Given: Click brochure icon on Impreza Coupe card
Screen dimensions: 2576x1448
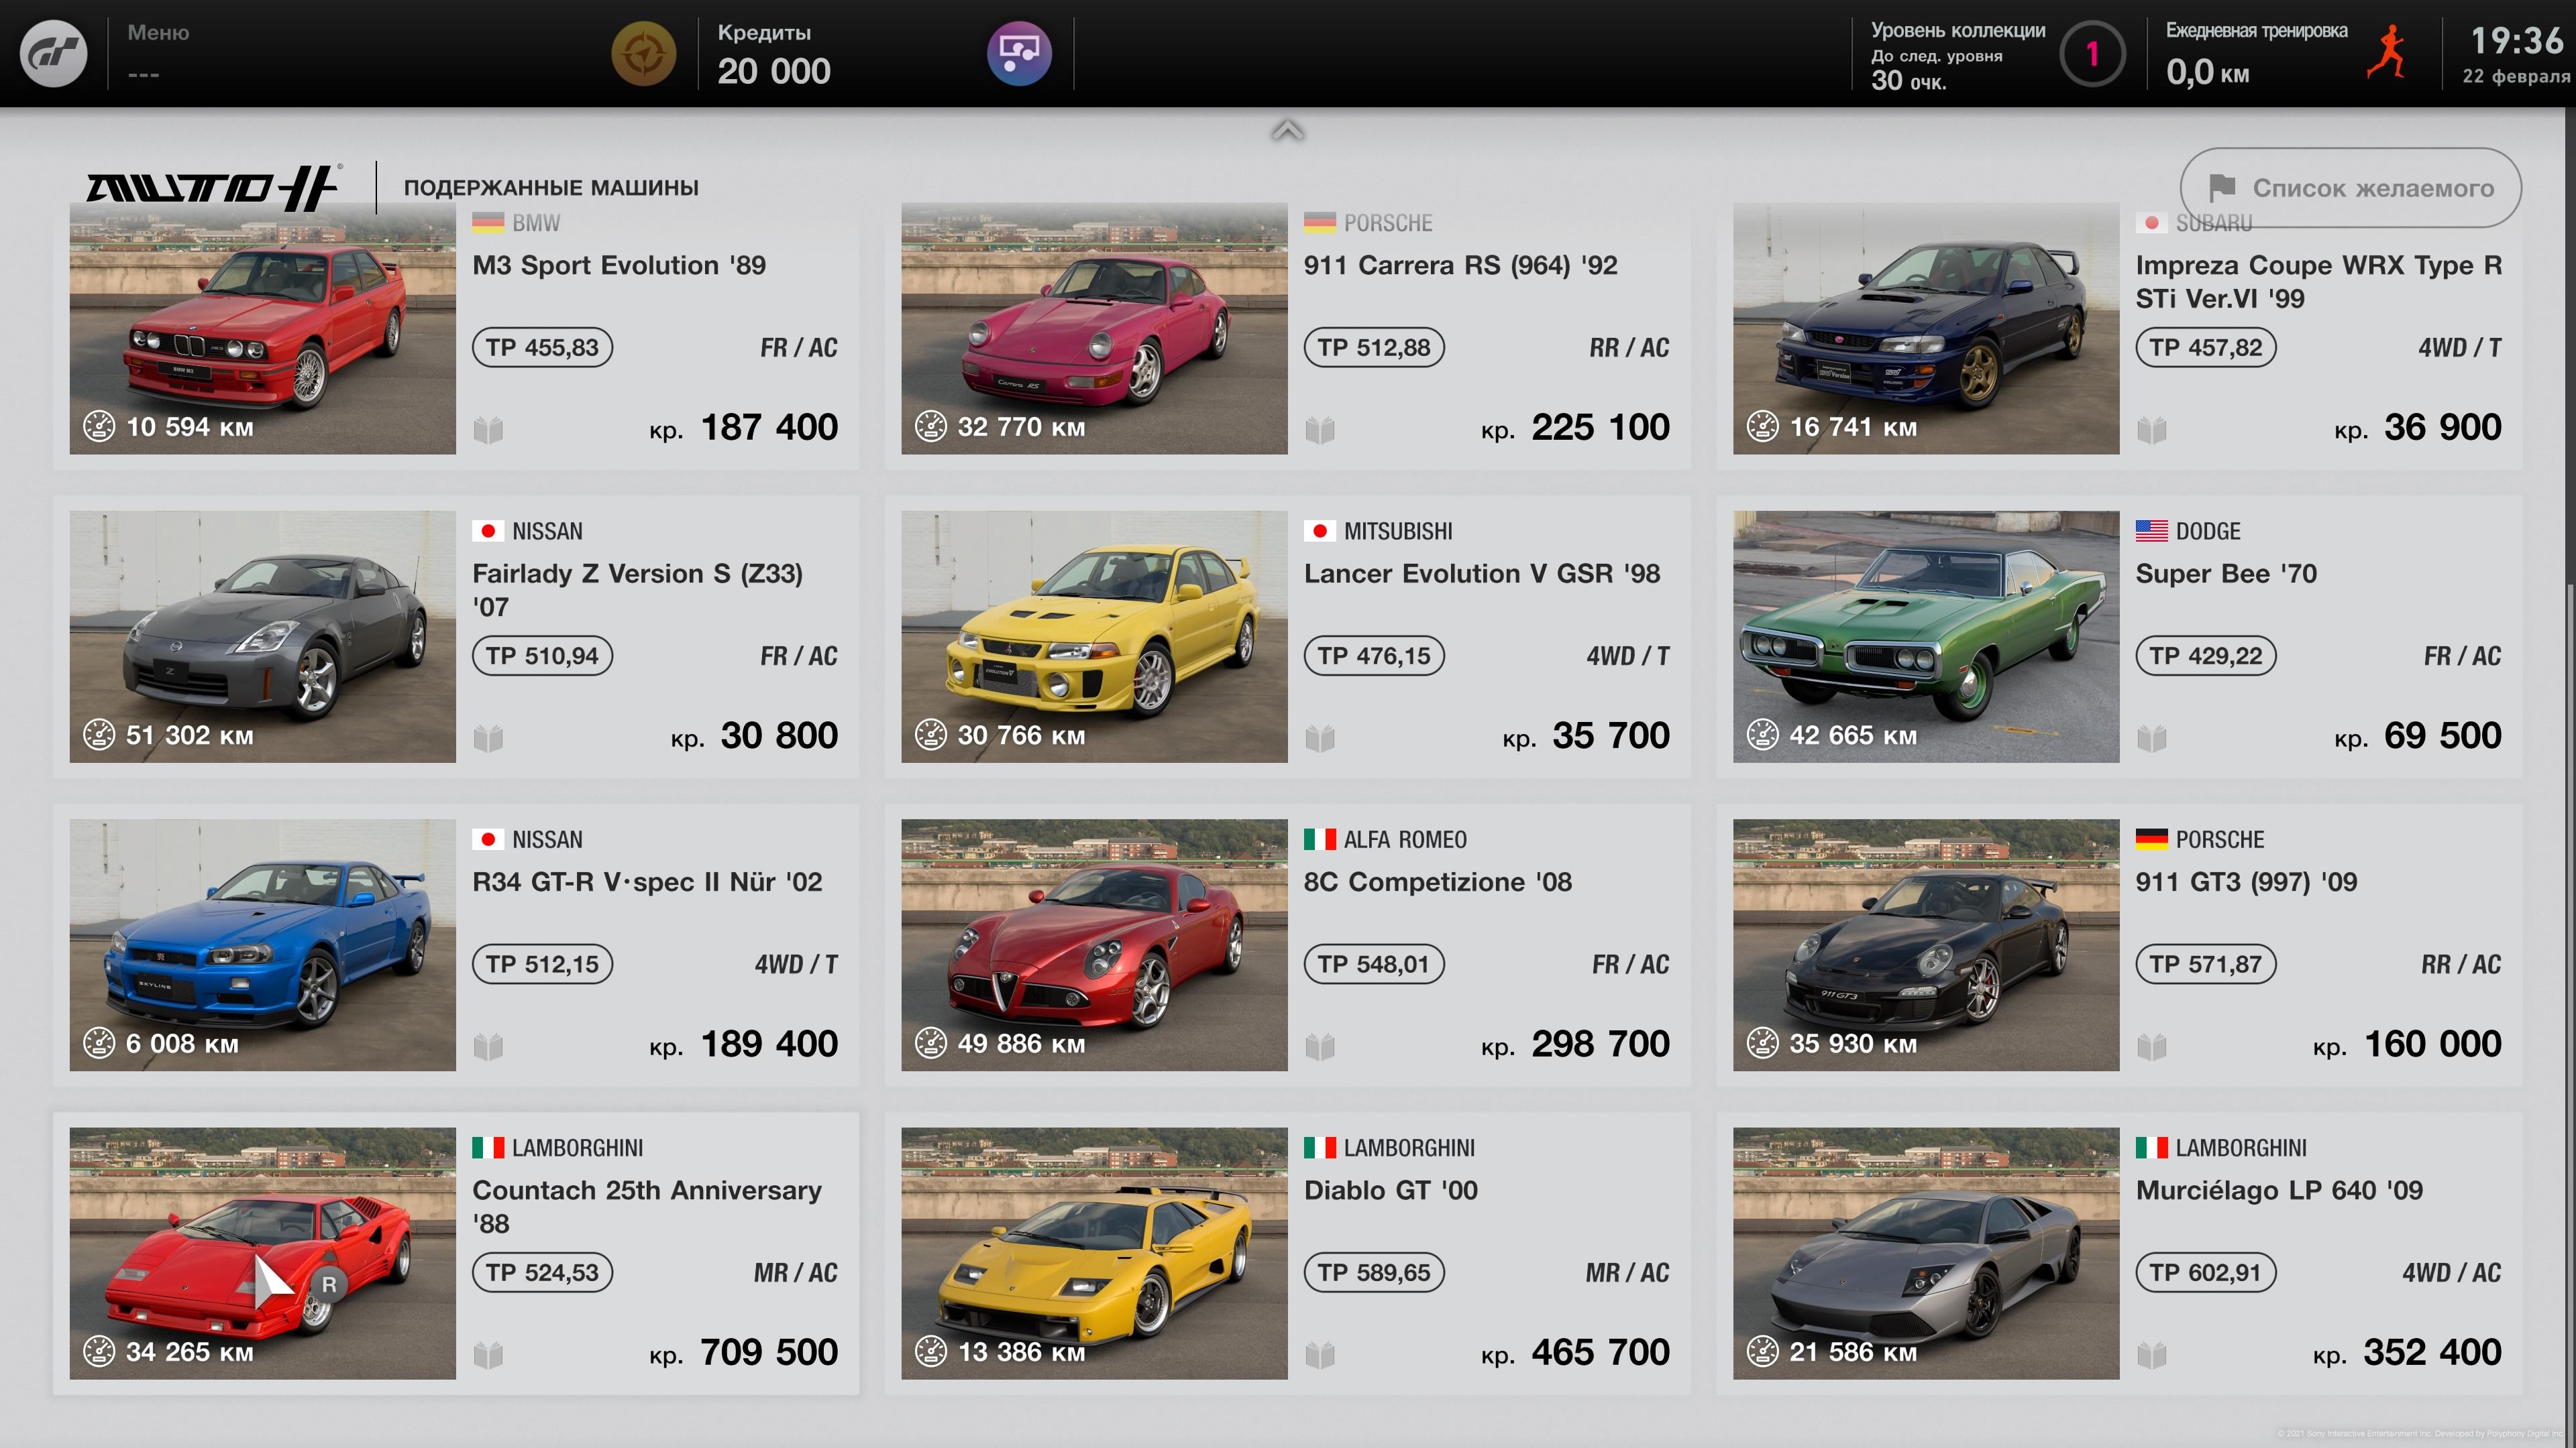Looking at the screenshot, I should click(2152, 430).
